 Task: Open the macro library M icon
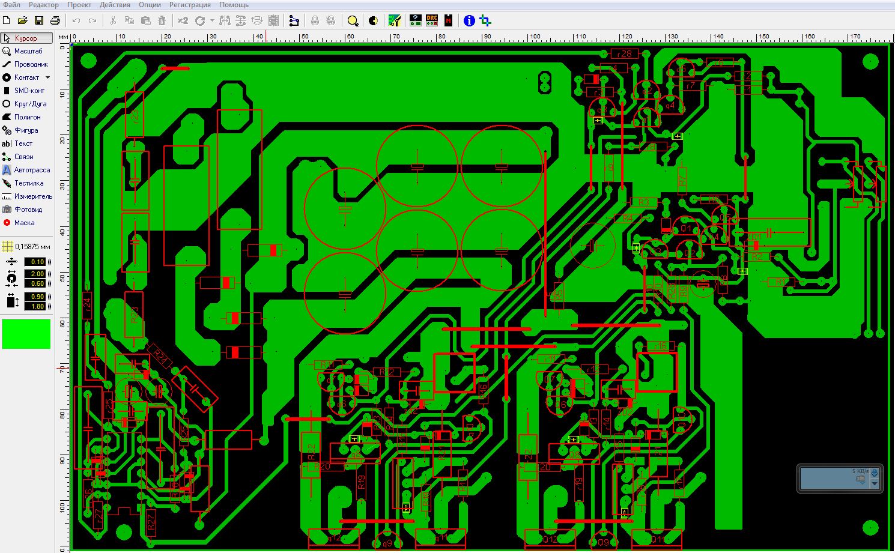tap(448, 20)
